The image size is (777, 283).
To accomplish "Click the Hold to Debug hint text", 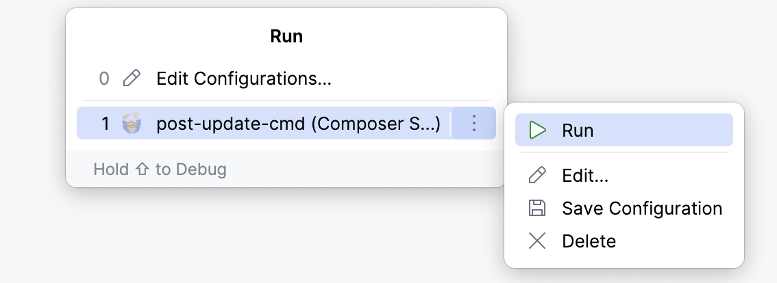I will 160,170.
